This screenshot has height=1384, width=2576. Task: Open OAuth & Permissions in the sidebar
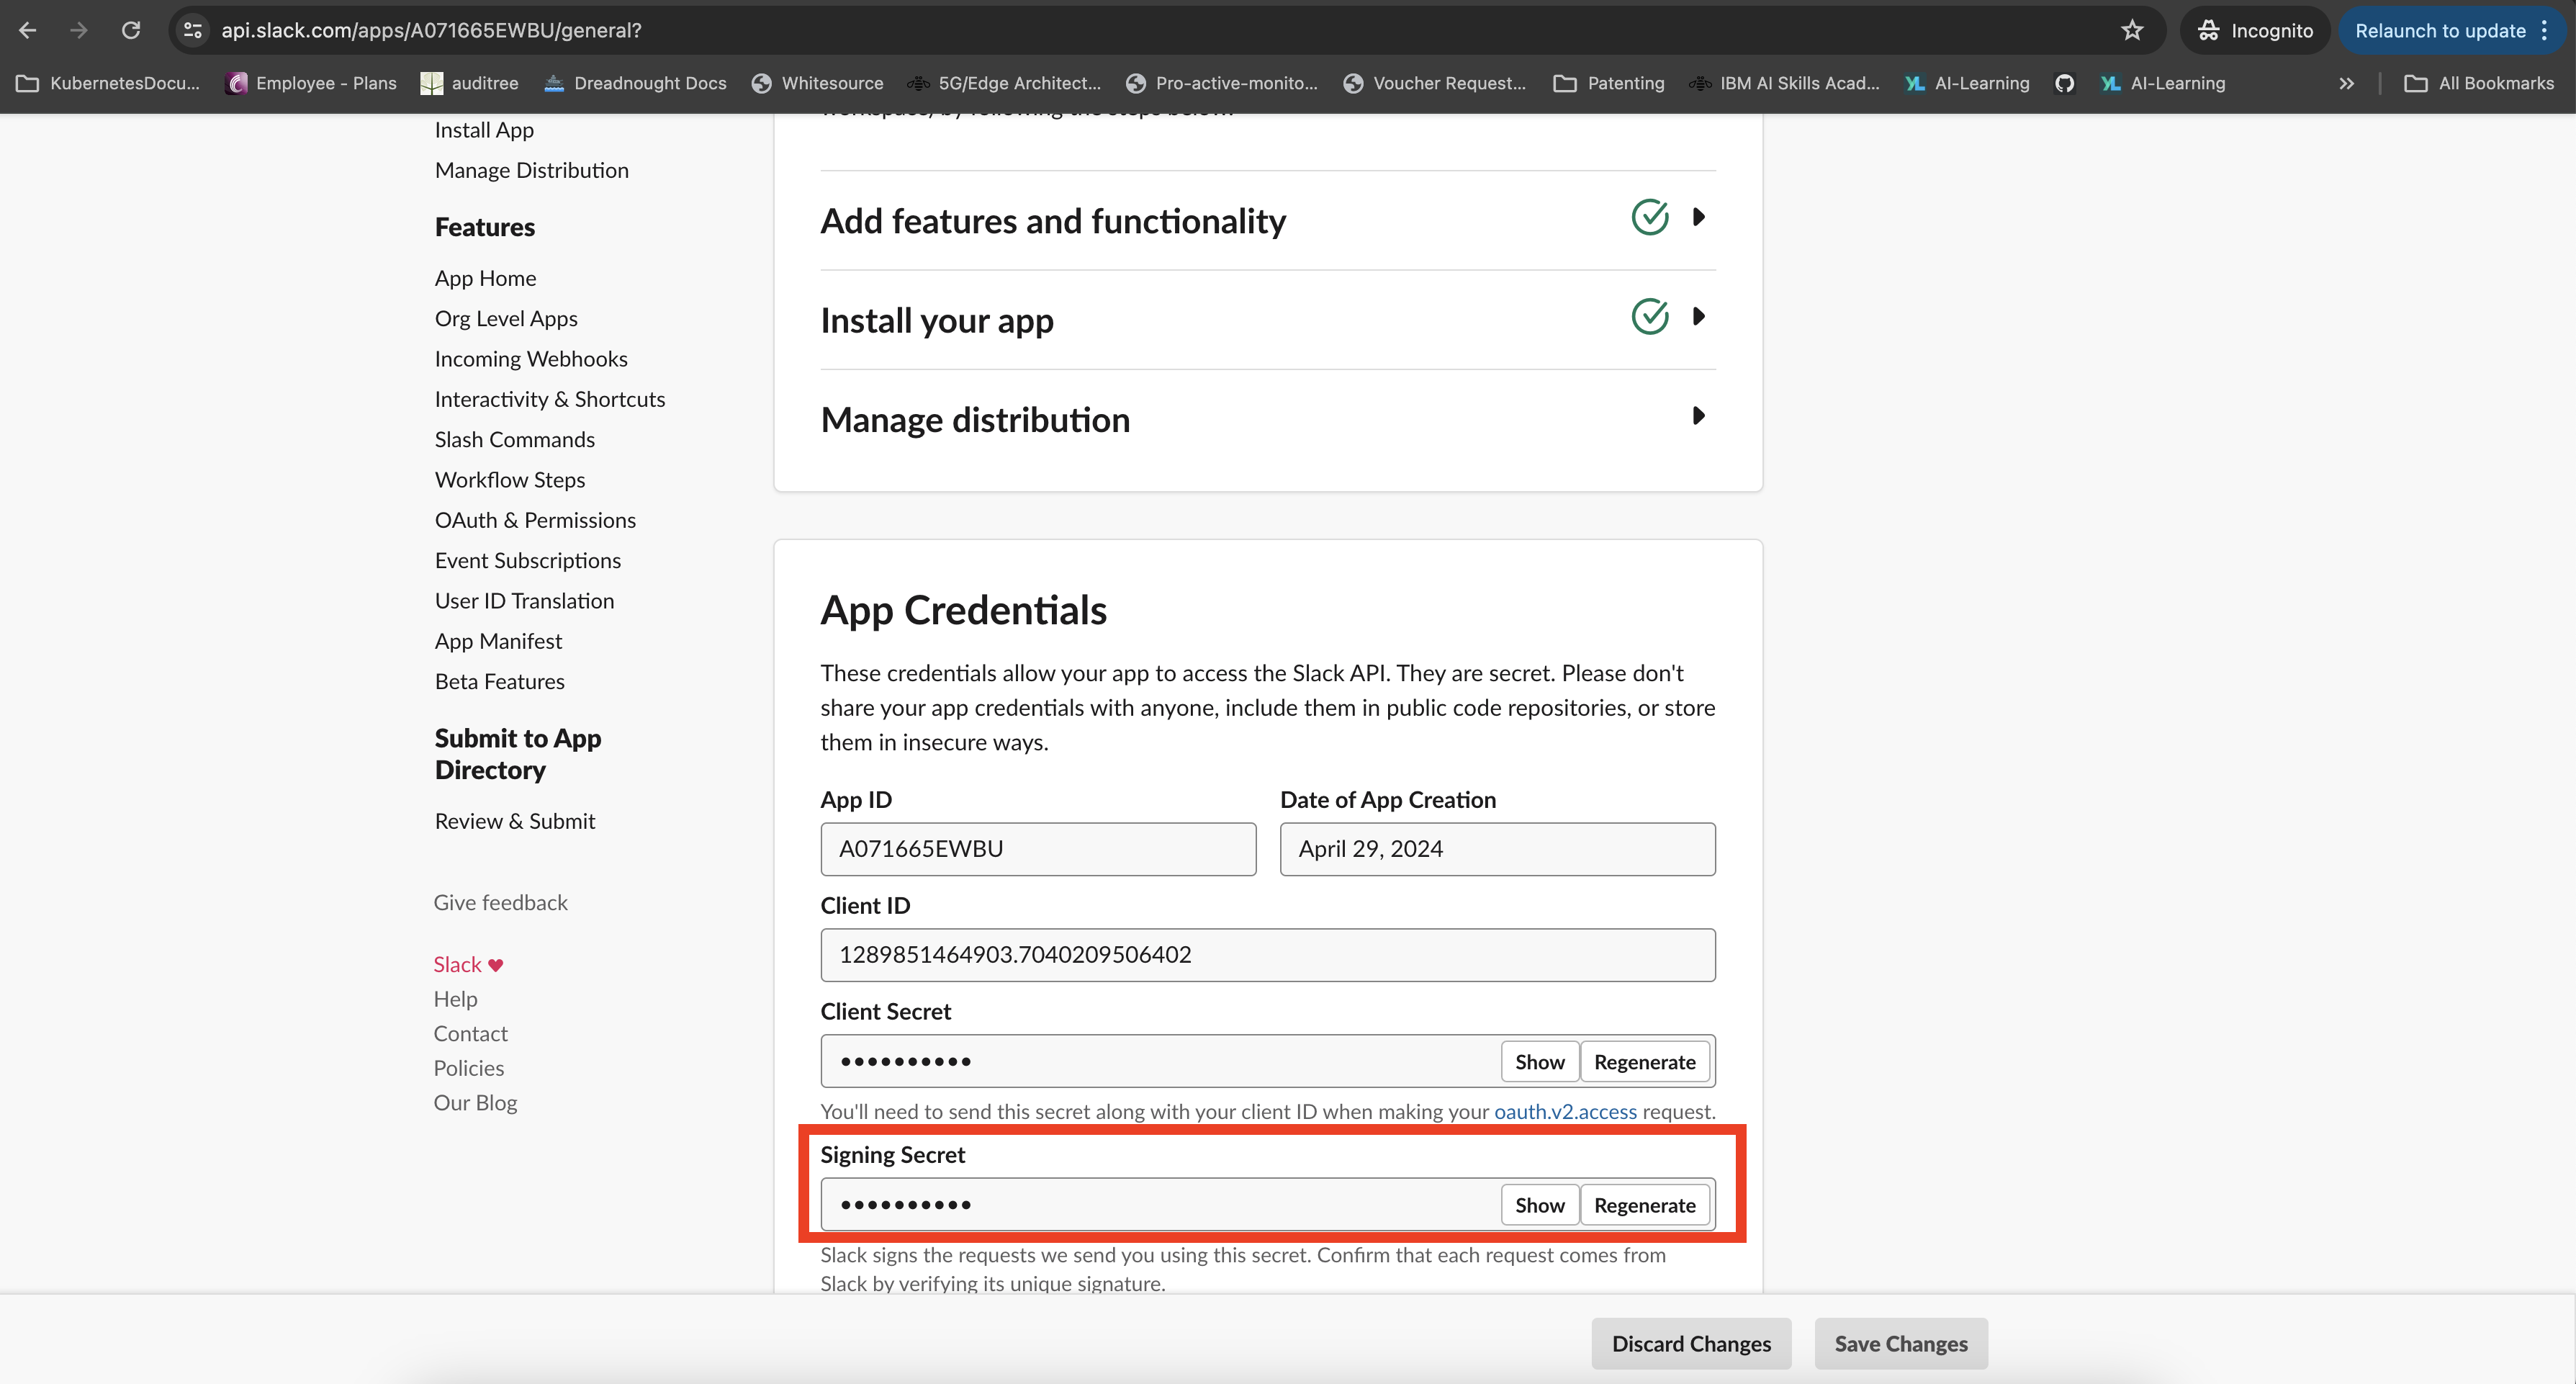pyautogui.click(x=535, y=520)
